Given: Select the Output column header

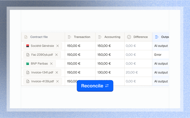Looking at the screenshot, I should (x=161, y=37).
